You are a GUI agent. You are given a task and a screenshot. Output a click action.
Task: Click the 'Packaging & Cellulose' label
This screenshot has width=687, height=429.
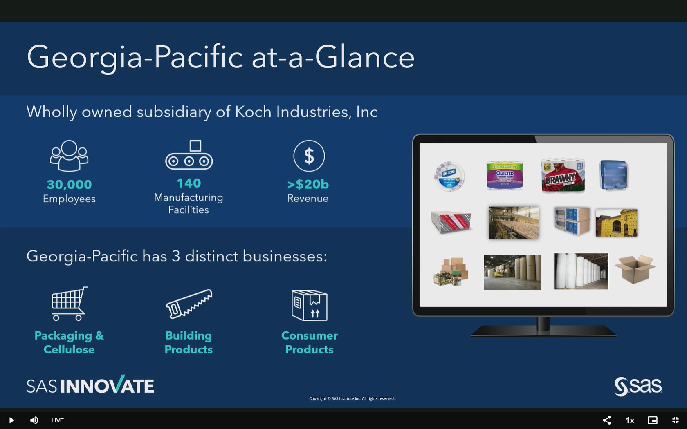click(x=69, y=342)
